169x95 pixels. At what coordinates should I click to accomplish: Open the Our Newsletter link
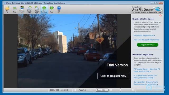146,83
